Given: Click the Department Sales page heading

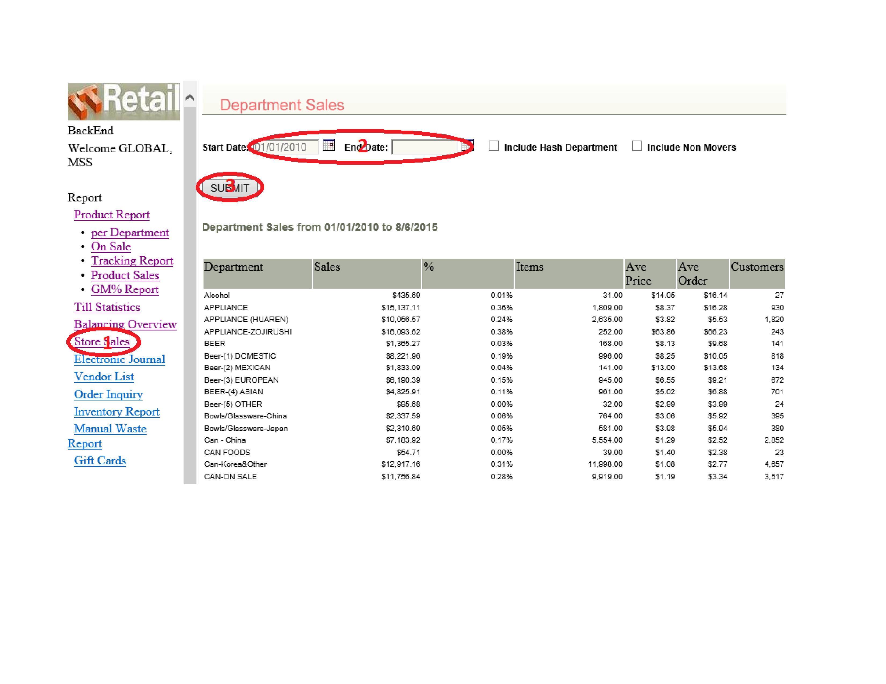Looking at the screenshot, I should (282, 105).
